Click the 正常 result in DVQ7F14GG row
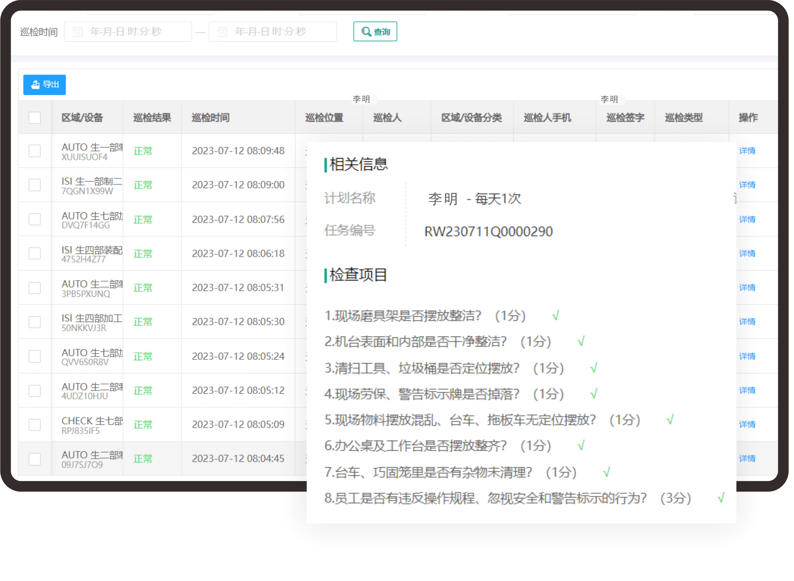The height and width of the screenshot is (581, 794). pyautogui.click(x=143, y=220)
